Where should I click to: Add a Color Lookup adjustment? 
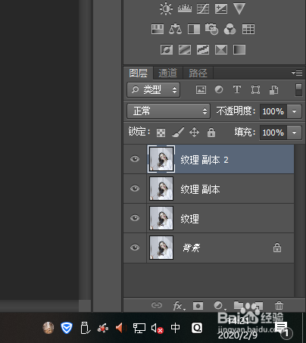[x=248, y=29]
